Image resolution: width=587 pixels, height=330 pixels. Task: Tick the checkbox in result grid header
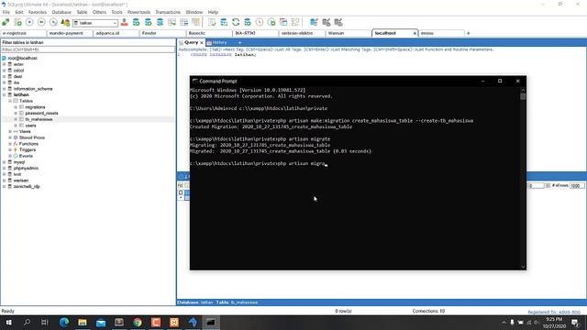click(x=181, y=192)
